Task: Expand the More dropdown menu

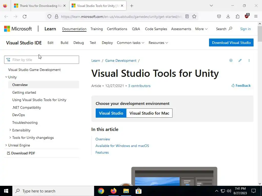Action: 201,29
